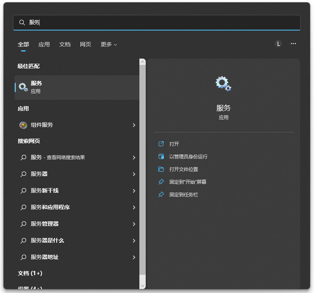This screenshot has width=314, height=293.
Task: Click the search magnifier icon in search box
Action: coord(22,23)
